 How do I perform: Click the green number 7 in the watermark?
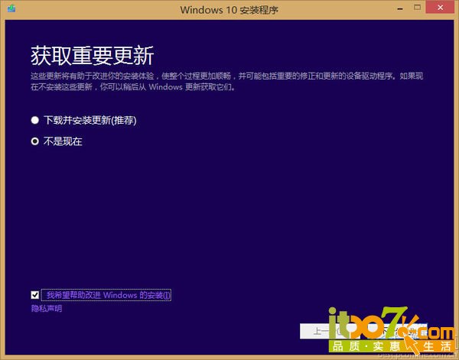click(x=396, y=321)
